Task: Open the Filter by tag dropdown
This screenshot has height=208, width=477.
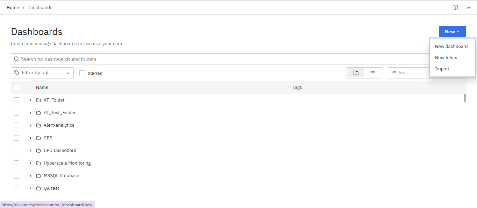Action: click(42, 73)
